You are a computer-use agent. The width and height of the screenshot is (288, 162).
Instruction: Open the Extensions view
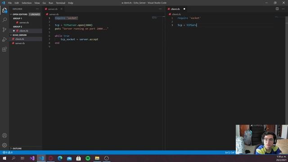click(4, 49)
